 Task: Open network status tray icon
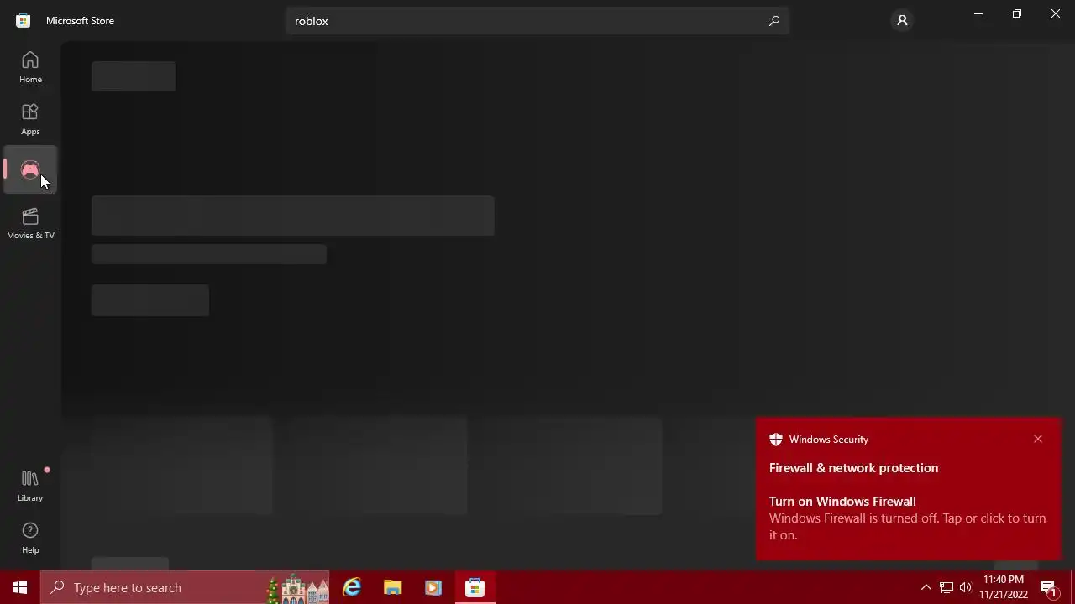(x=947, y=587)
